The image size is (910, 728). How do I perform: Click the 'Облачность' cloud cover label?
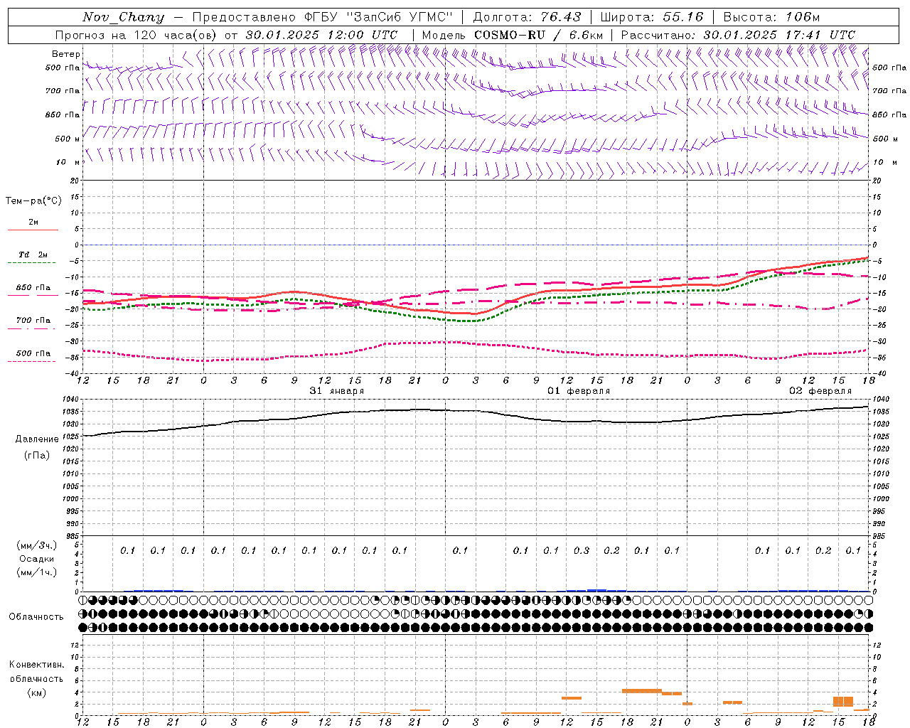point(36,616)
